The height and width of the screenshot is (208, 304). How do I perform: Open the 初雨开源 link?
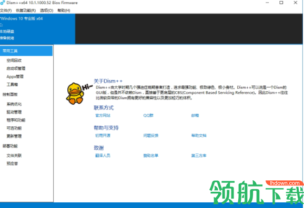coord(103,136)
